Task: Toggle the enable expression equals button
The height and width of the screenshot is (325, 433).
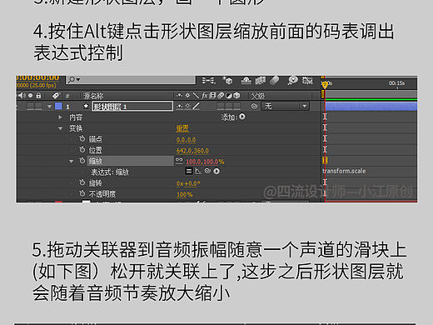Action: [x=189, y=171]
